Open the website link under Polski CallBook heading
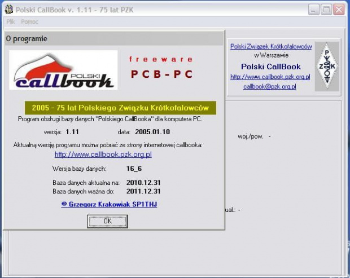This screenshot has width=350, height=278. pyautogui.click(x=270, y=77)
